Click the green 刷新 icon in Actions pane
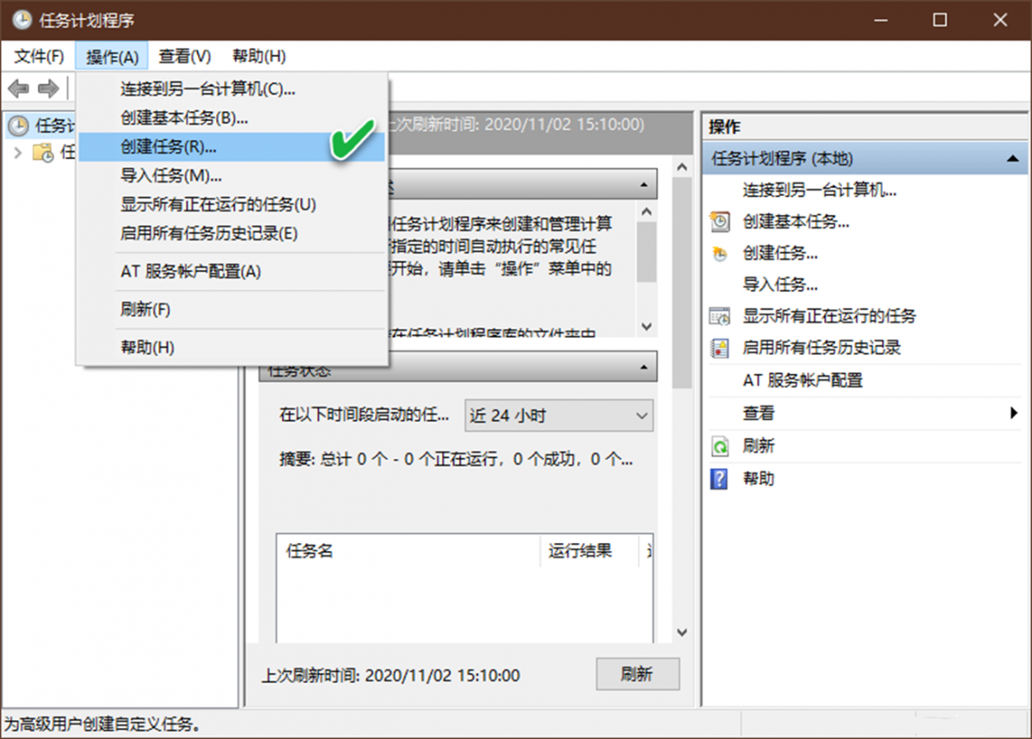The image size is (1032, 739). coord(722,446)
